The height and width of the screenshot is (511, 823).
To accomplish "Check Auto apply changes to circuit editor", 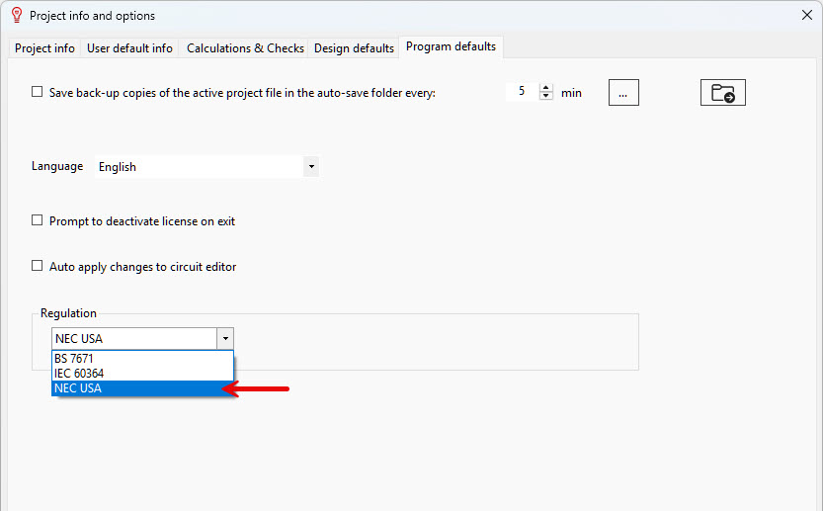I will [x=38, y=266].
